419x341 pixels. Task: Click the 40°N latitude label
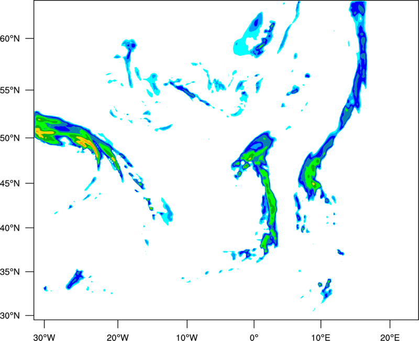tap(10, 228)
